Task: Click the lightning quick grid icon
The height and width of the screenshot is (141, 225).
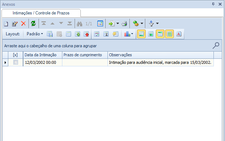Action: tap(115, 34)
